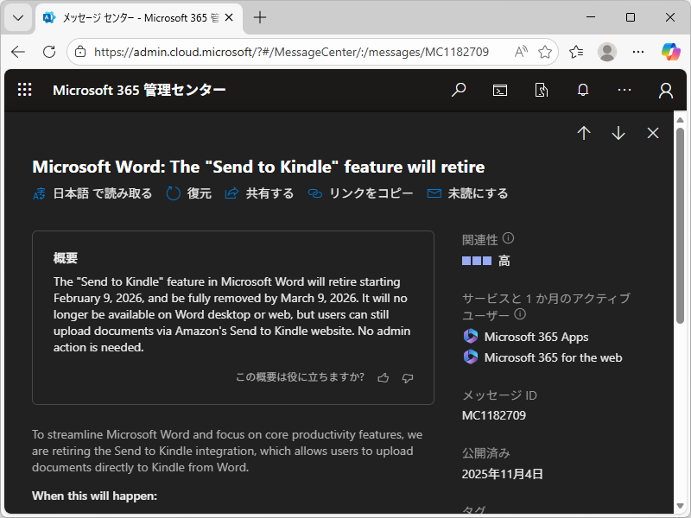The width and height of the screenshot is (691, 518).
Task: Click the Microsoft 365 for the web icon
Action: pos(470,357)
